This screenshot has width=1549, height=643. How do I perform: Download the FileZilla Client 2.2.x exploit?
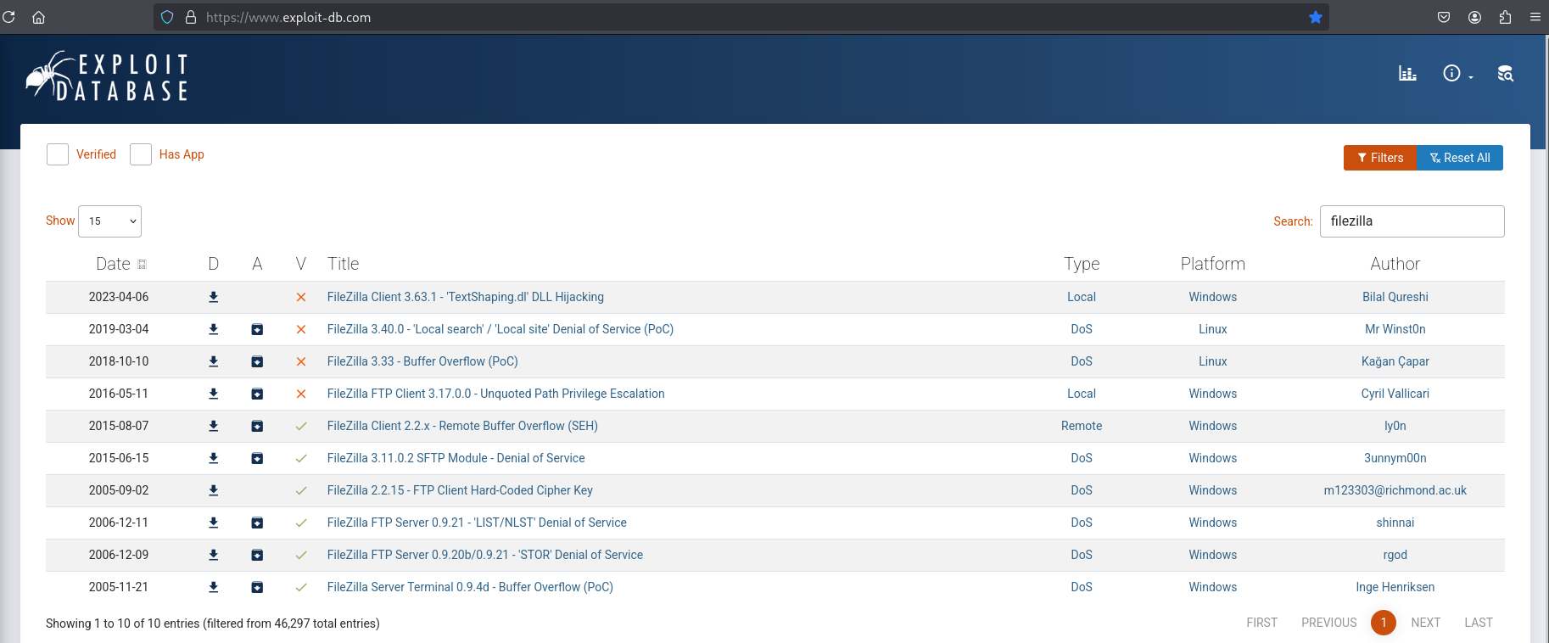214,426
